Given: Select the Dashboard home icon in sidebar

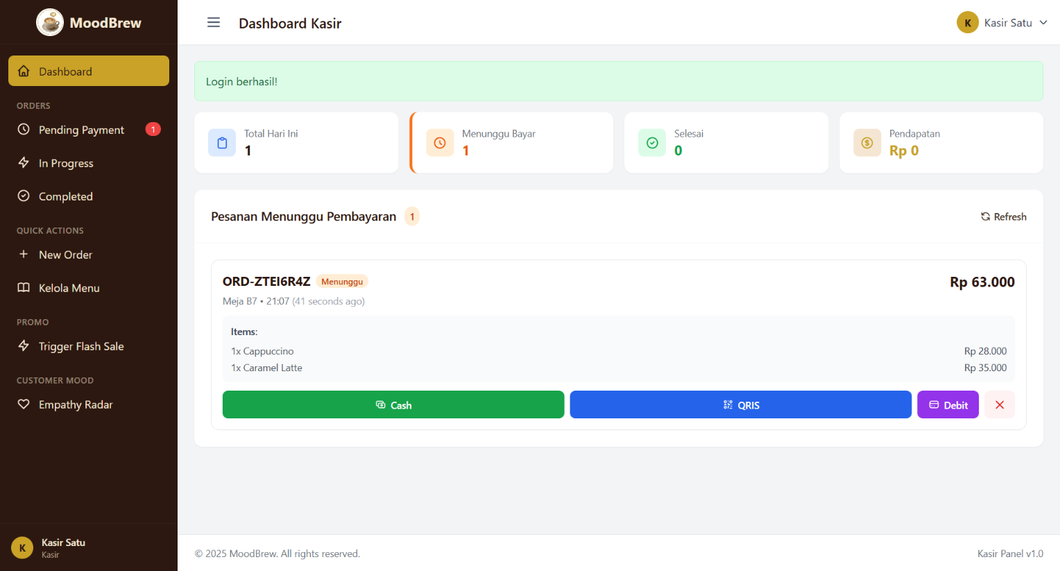Looking at the screenshot, I should coord(24,71).
